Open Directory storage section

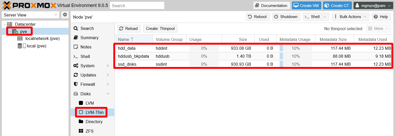click(x=94, y=122)
